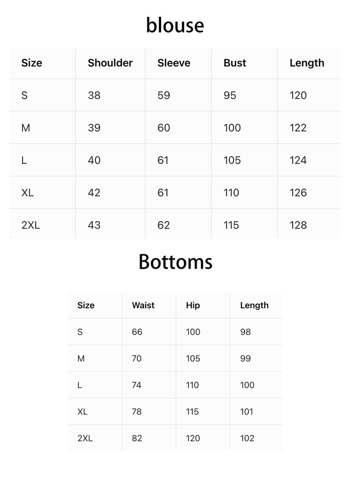Click waist value 66 in Bottoms table
Viewport: 350px width, 478px height.
137,332
